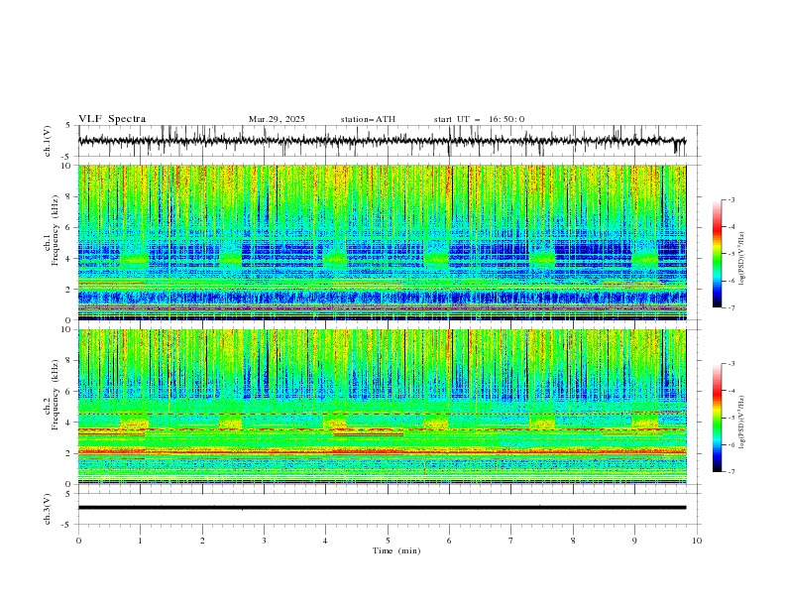Click the "2" kHz tick of ch.2 spectrogram
This screenshot has width=785, height=607.
click(x=69, y=453)
